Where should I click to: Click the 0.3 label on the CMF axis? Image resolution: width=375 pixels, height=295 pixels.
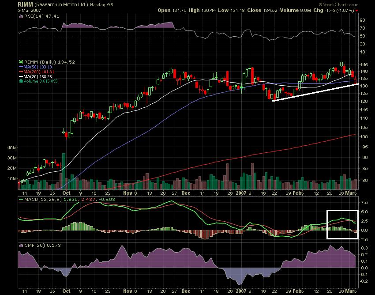pyautogui.click(x=364, y=248)
